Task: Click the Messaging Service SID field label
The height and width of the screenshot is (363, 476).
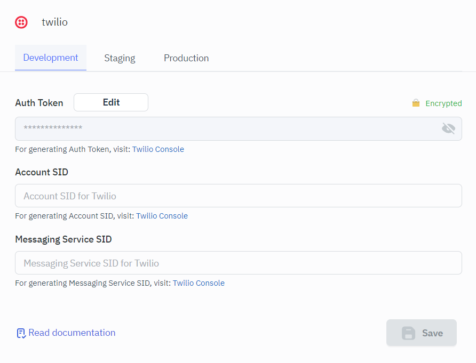Action: (x=64, y=239)
